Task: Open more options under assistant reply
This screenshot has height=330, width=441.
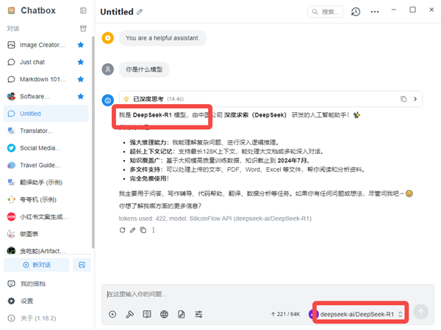Action: coord(154,230)
